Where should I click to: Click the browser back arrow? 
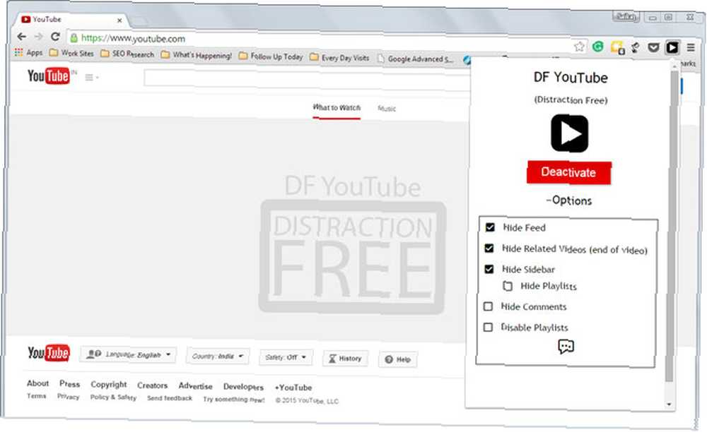22,37
